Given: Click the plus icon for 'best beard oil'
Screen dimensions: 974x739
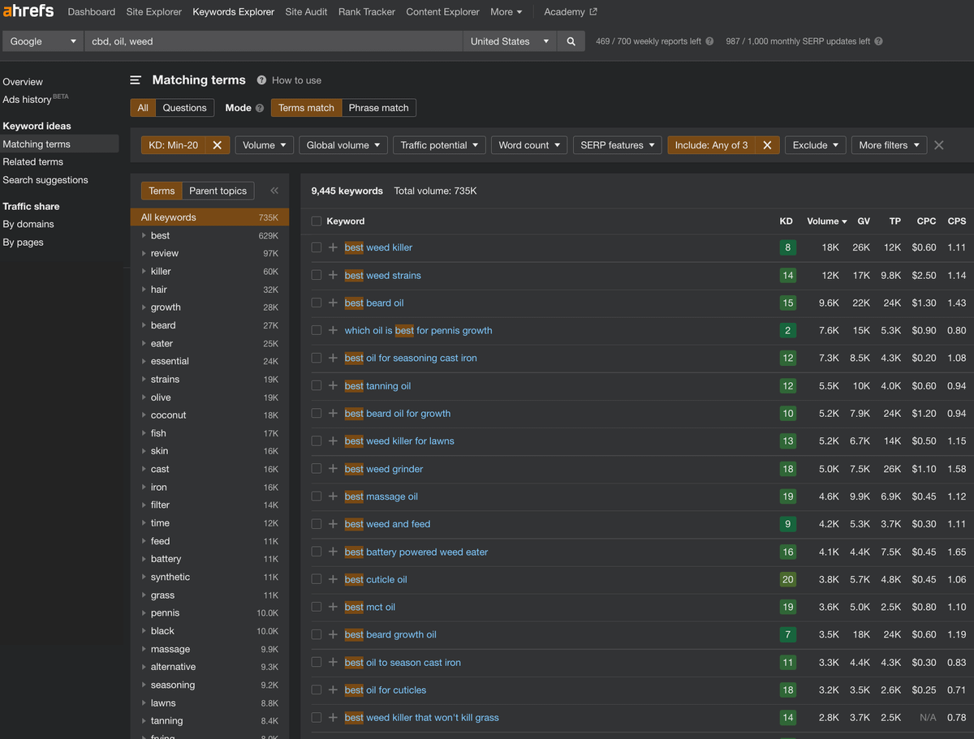Looking at the screenshot, I should (333, 303).
